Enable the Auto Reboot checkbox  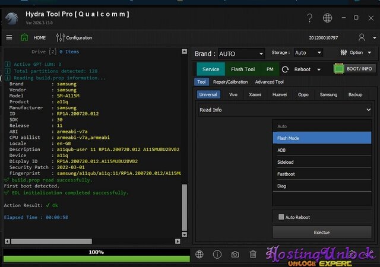[x=281, y=217]
